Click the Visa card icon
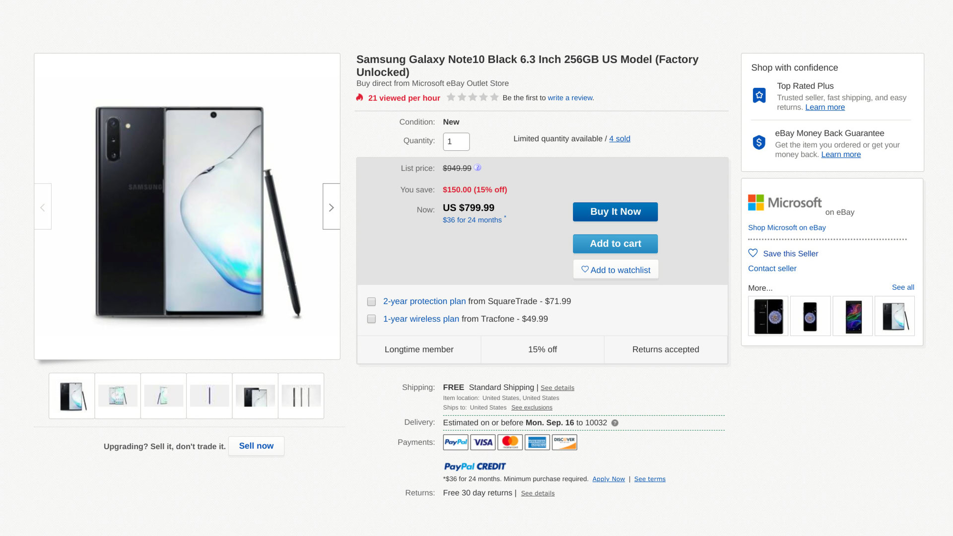953x536 pixels. coord(482,442)
